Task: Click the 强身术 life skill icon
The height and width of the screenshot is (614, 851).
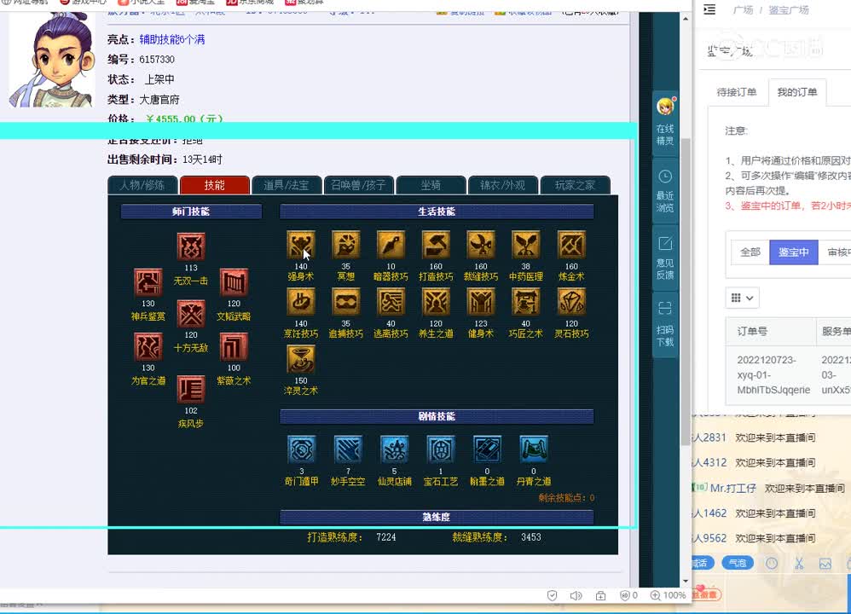Action: coord(301,244)
